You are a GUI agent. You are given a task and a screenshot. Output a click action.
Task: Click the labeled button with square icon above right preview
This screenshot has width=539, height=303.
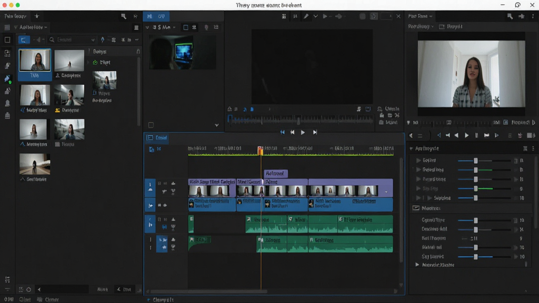coord(451,26)
